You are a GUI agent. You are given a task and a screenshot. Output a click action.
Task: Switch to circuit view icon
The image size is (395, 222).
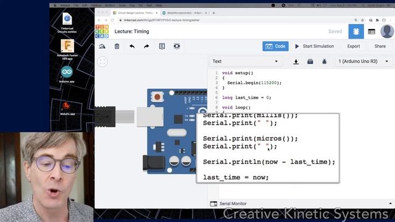tap(356, 31)
